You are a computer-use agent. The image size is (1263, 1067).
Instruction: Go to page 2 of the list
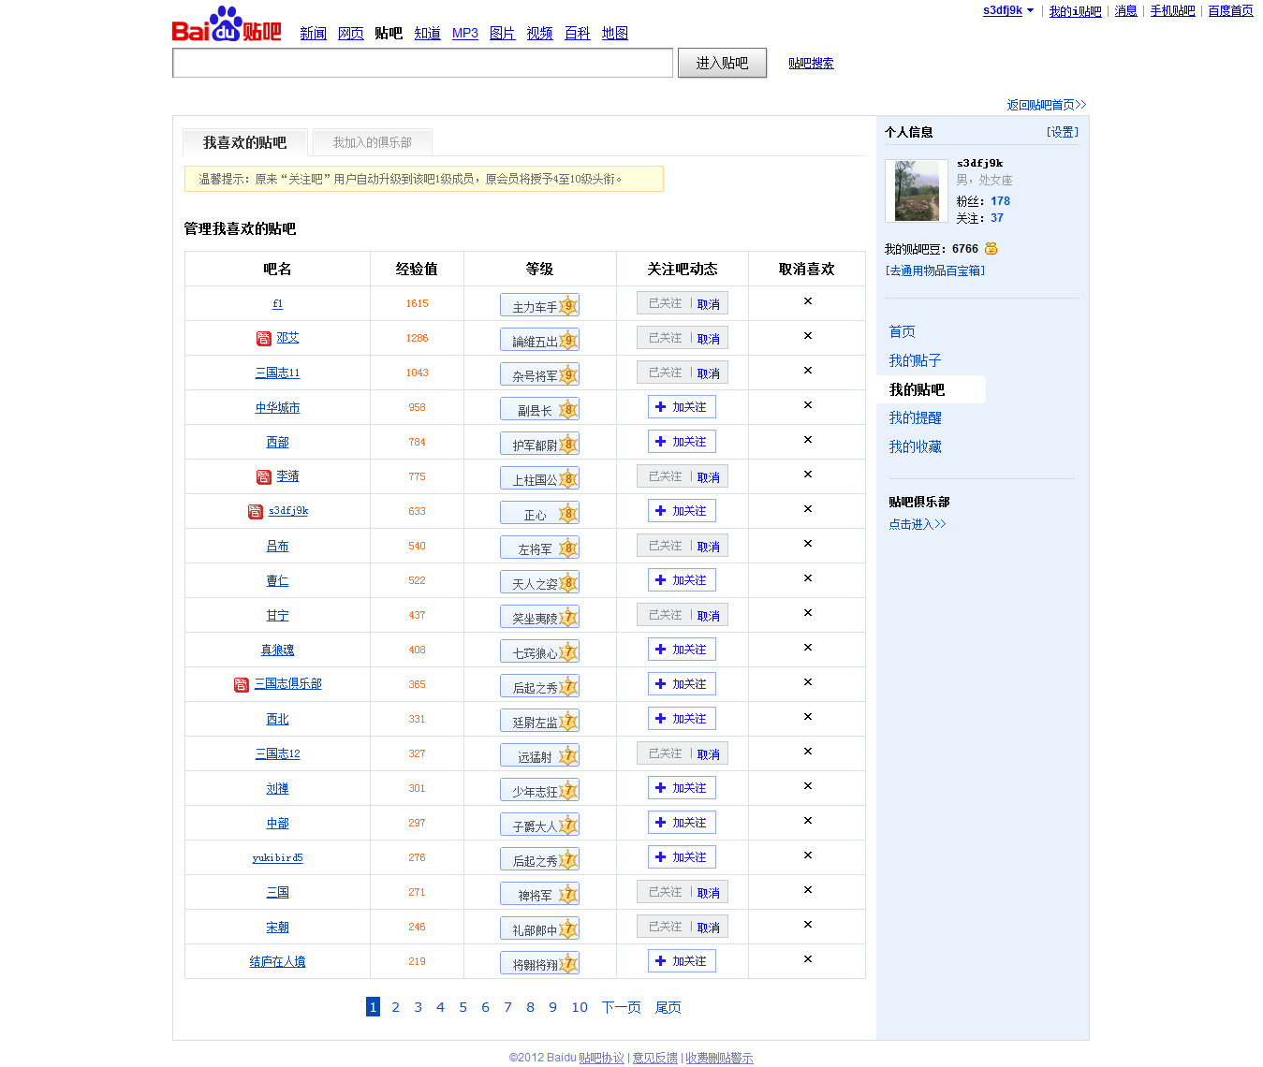point(395,1007)
